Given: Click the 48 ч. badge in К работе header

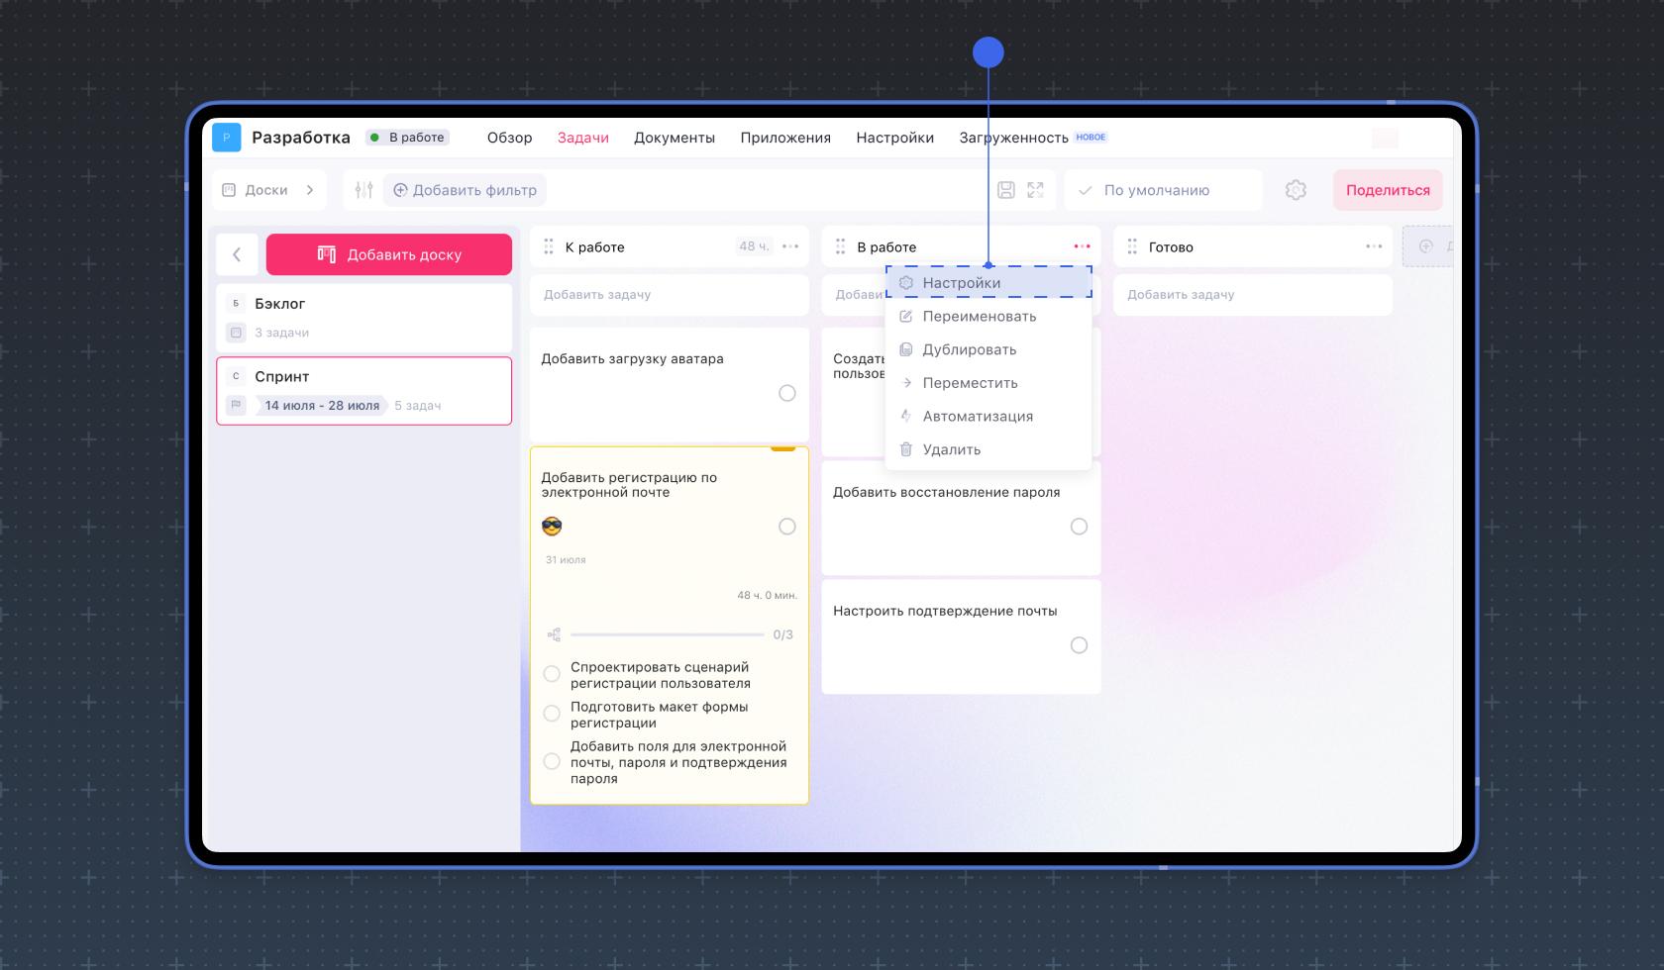Looking at the screenshot, I should click(754, 246).
